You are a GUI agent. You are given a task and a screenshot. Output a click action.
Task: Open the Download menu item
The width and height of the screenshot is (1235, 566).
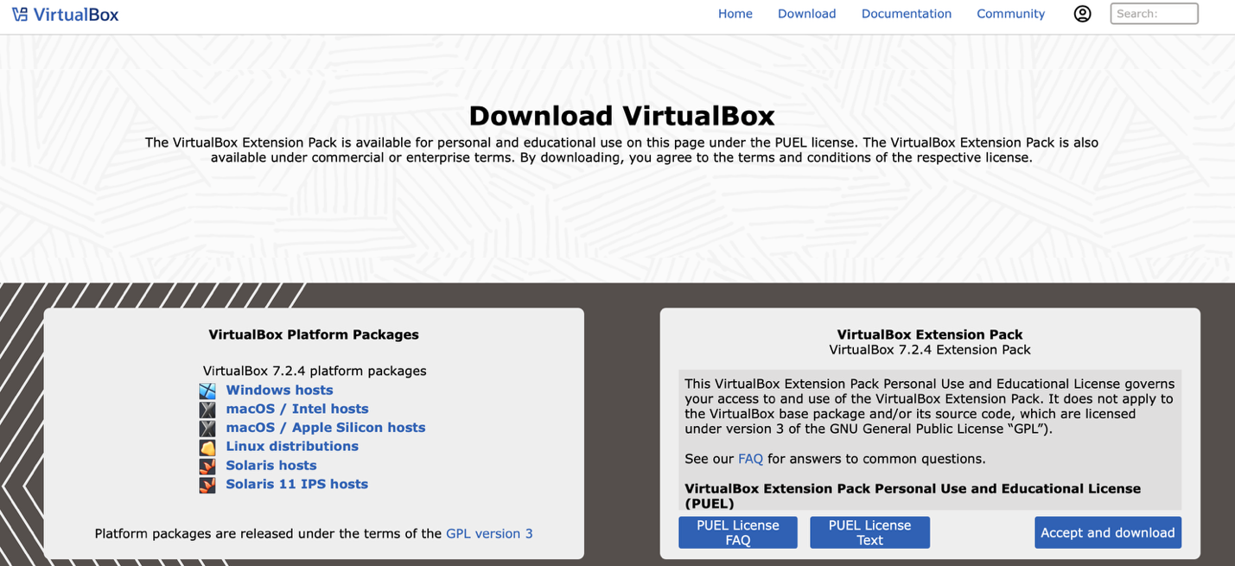click(x=806, y=14)
